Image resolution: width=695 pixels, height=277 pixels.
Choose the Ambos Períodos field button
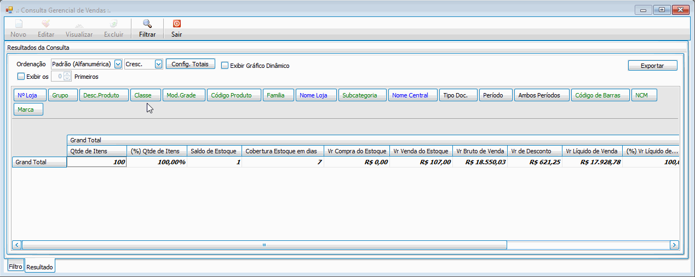click(x=542, y=95)
